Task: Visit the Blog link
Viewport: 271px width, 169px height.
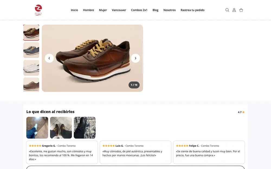Action: 155,10
